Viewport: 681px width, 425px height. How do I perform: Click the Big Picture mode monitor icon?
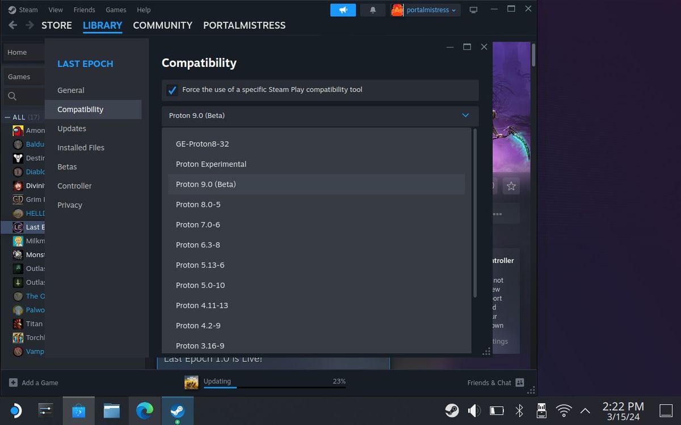point(473,10)
